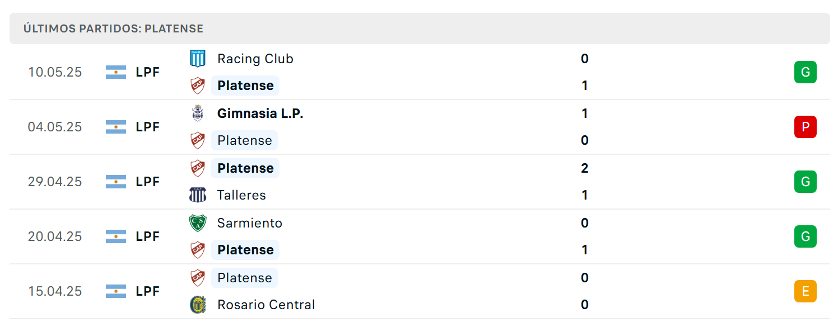Open the Sarmiento team link
Viewport: 838px width, 327px height.
[x=250, y=223]
